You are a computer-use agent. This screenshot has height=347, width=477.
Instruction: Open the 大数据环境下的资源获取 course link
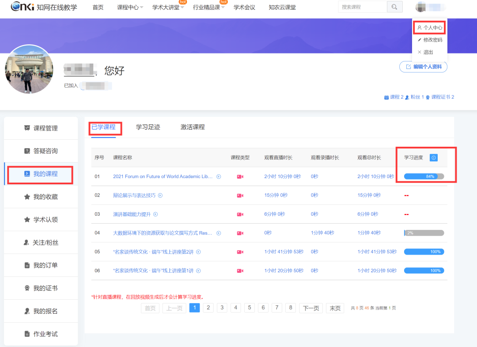point(163,233)
